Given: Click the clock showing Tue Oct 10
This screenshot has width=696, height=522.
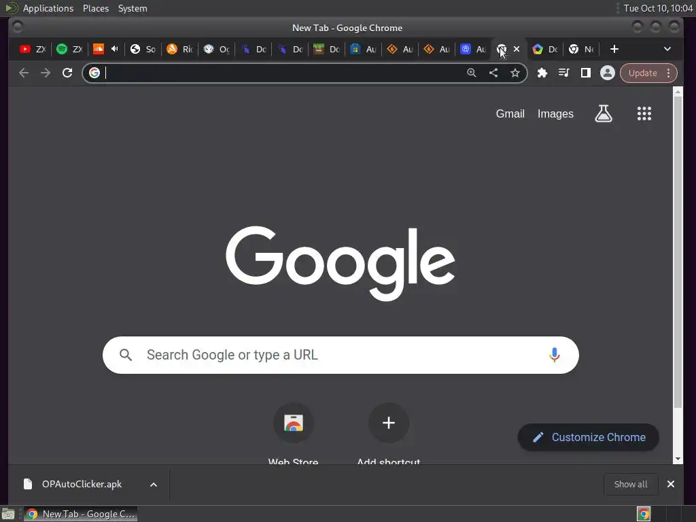Looking at the screenshot, I should [x=658, y=8].
